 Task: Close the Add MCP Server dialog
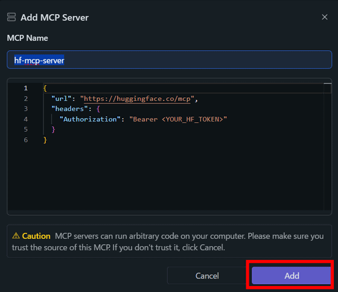pos(325,17)
